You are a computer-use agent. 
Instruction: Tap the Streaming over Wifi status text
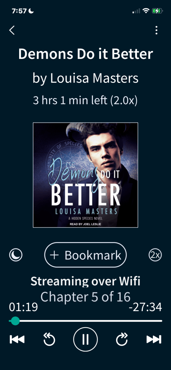pos(85,281)
